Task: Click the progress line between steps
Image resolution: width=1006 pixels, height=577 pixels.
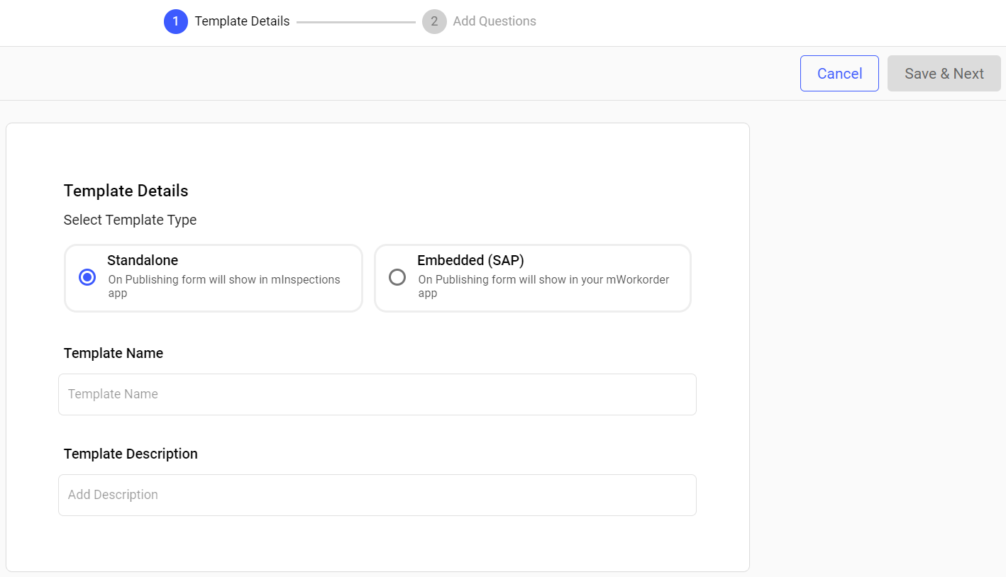Action: pos(355,22)
